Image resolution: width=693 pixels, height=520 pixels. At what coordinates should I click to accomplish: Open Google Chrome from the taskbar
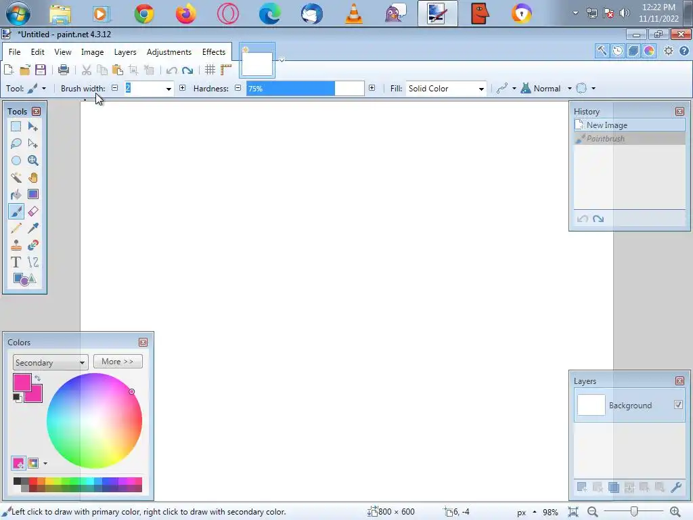[x=144, y=14]
